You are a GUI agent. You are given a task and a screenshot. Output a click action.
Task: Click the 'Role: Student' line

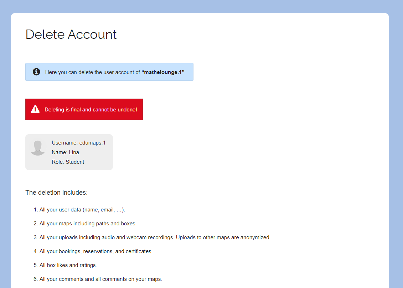(68, 162)
